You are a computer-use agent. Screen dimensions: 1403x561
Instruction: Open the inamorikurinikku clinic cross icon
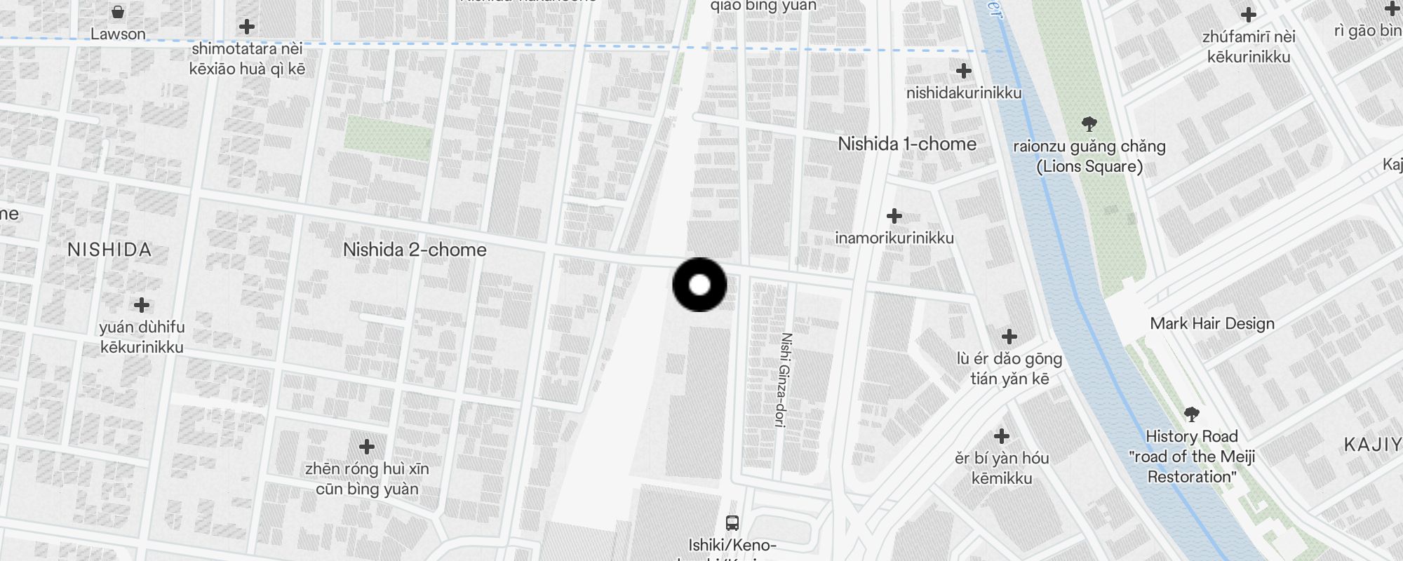point(894,215)
